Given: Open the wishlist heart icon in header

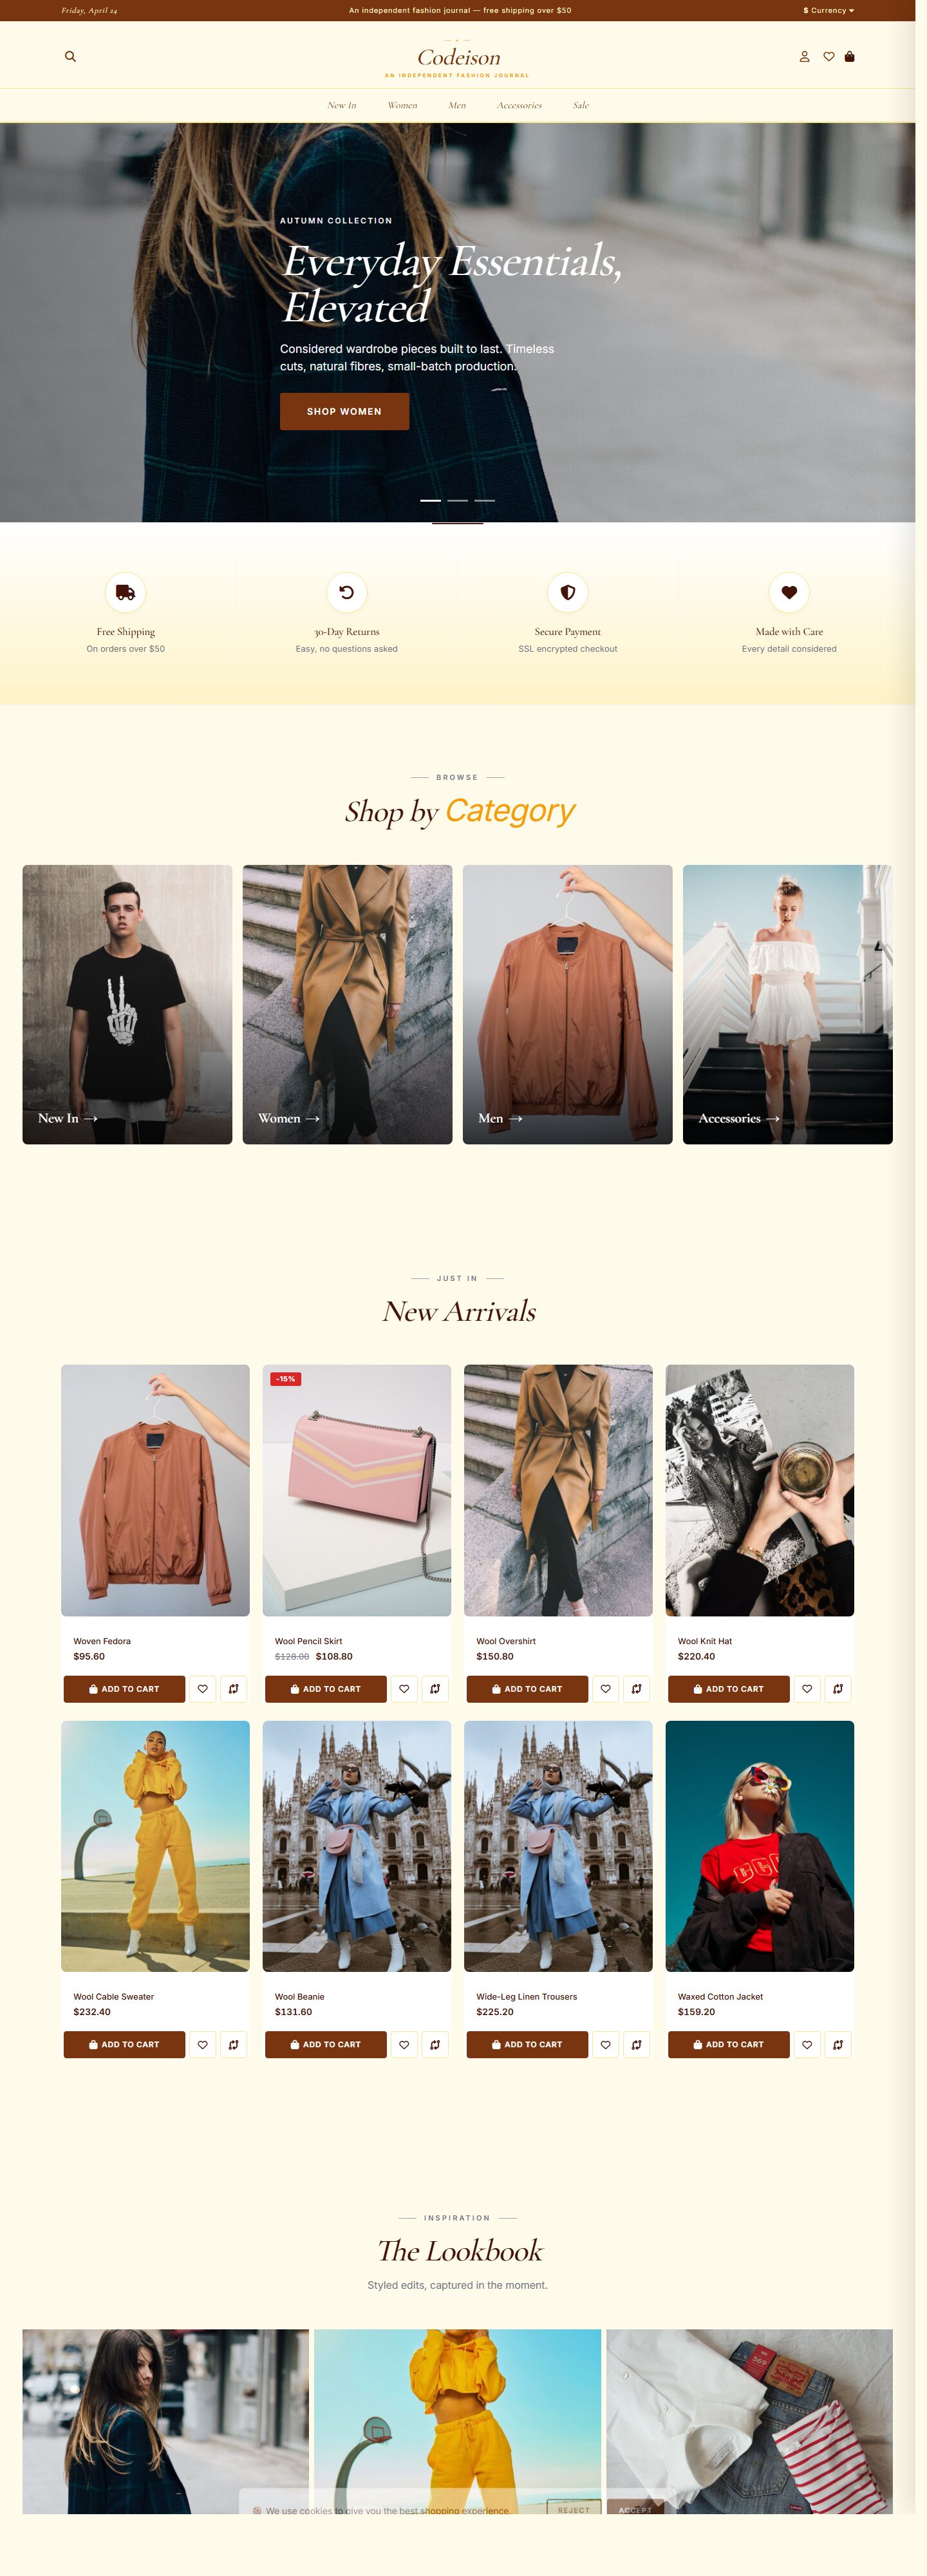Looking at the screenshot, I should pyautogui.click(x=829, y=57).
